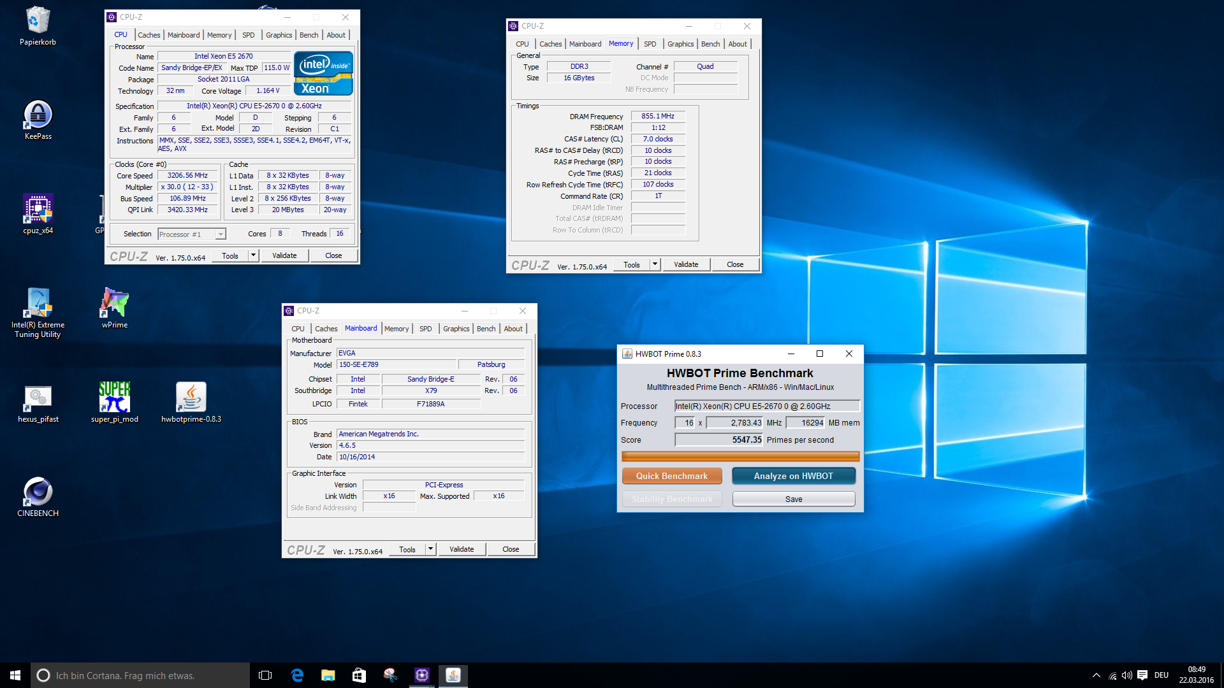Viewport: 1224px width, 688px height.
Task: Open the Bench tab in CPU window
Action: pos(309,35)
